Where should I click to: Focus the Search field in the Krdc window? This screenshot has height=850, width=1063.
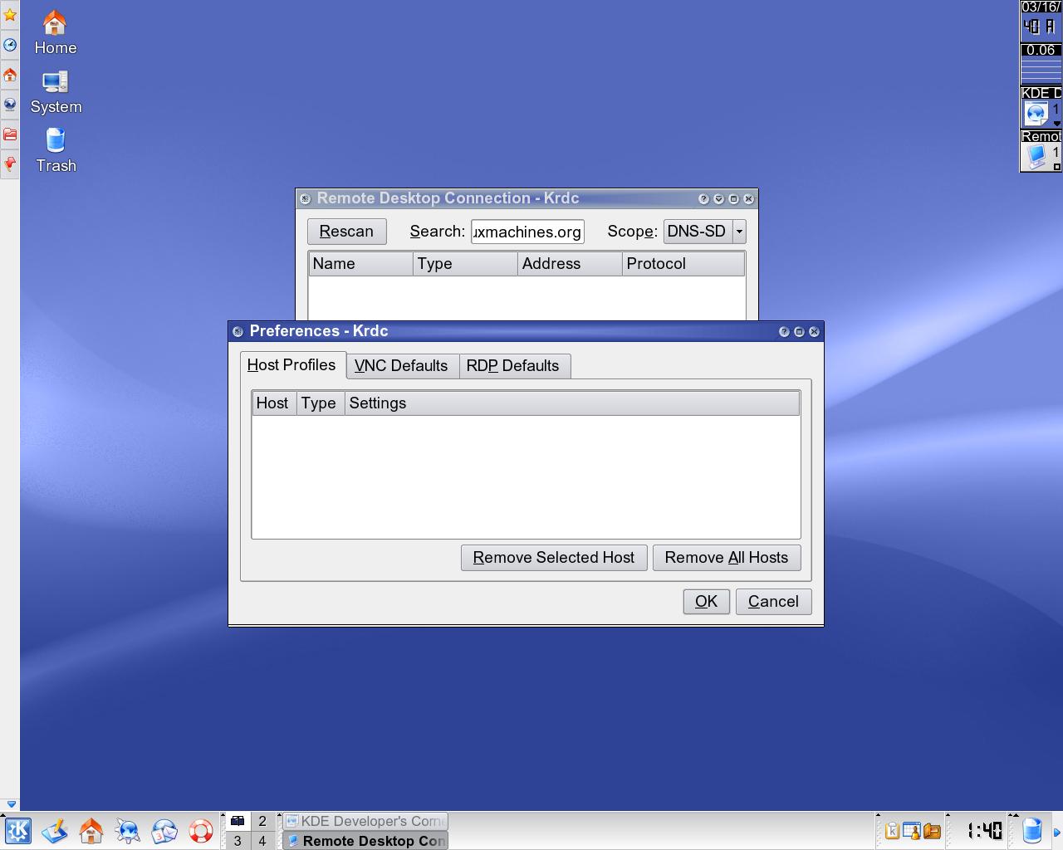[x=527, y=232]
